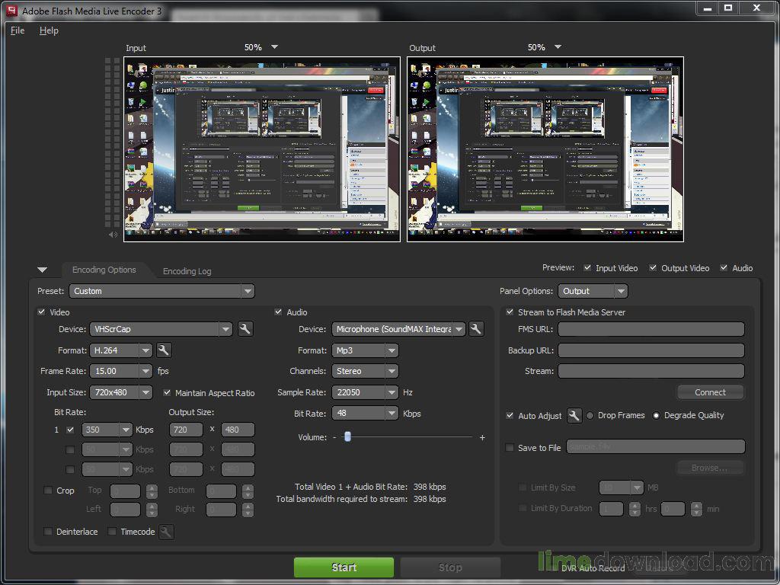Collapse the encoding panel with the triangle icon
This screenshot has width=780, height=585.
(43, 270)
